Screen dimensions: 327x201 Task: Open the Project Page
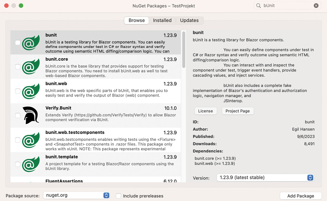pyautogui.click(x=238, y=111)
